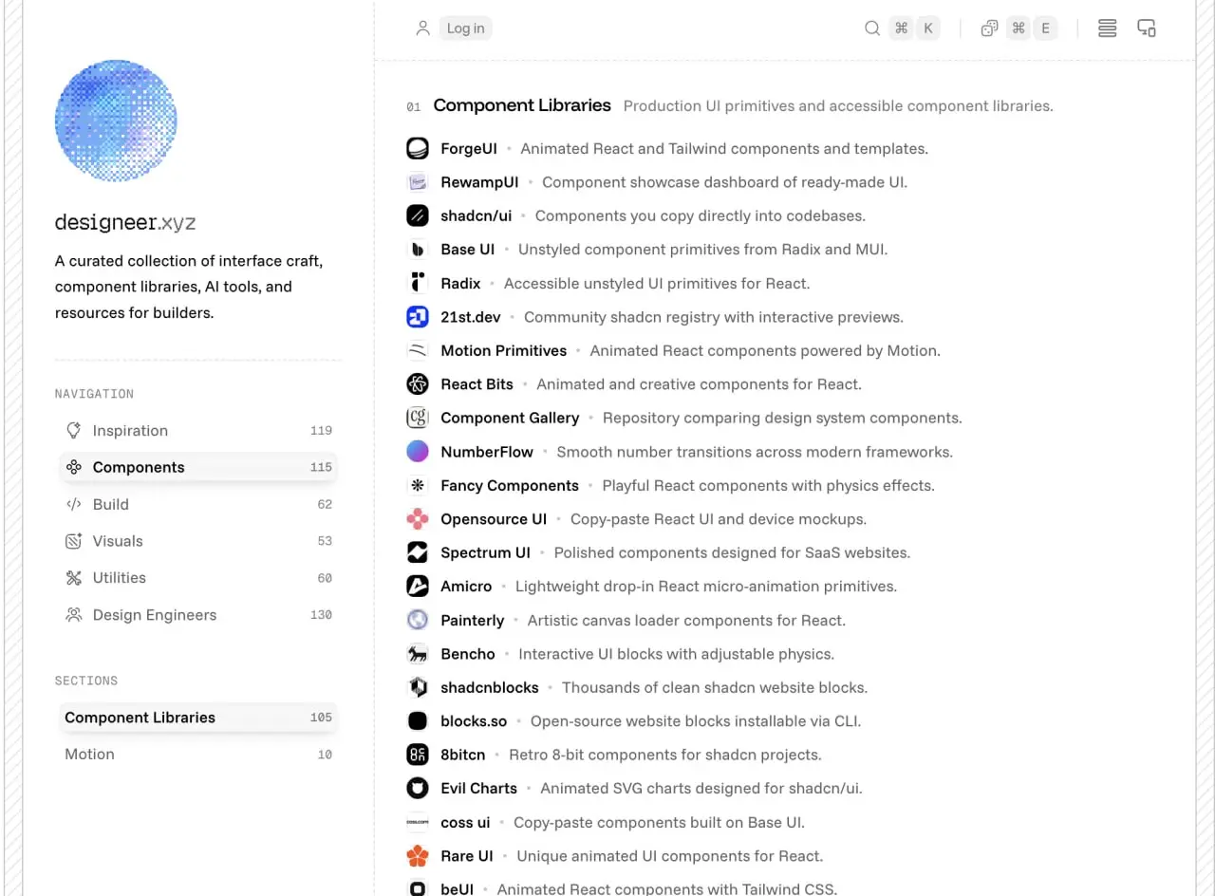Viewport: 1215px width, 896px height.
Task: Click the coss ui logo icon
Action: pyautogui.click(x=418, y=822)
